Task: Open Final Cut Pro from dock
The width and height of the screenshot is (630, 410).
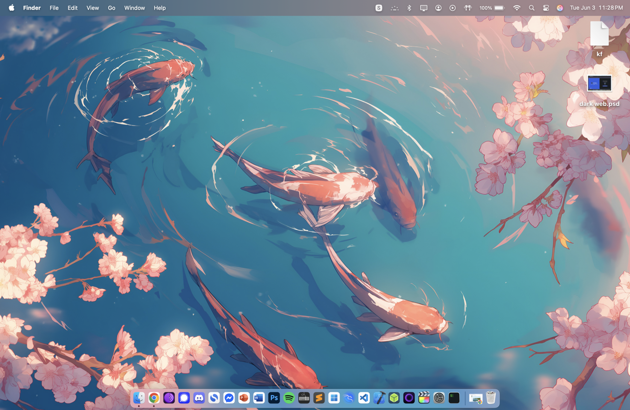Action: click(424, 398)
